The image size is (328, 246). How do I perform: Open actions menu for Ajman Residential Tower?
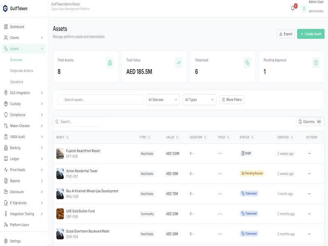[x=309, y=173]
